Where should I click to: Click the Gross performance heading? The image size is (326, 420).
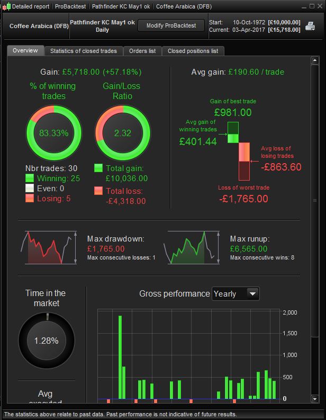[175, 294]
